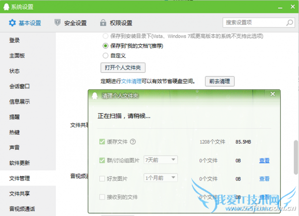Open the 基本设置 tab
299x216 pixels.
tap(25, 23)
